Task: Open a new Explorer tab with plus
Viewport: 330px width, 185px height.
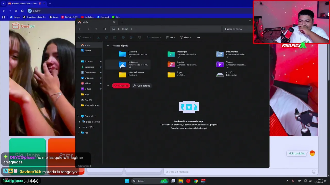Action: pos(122,22)
